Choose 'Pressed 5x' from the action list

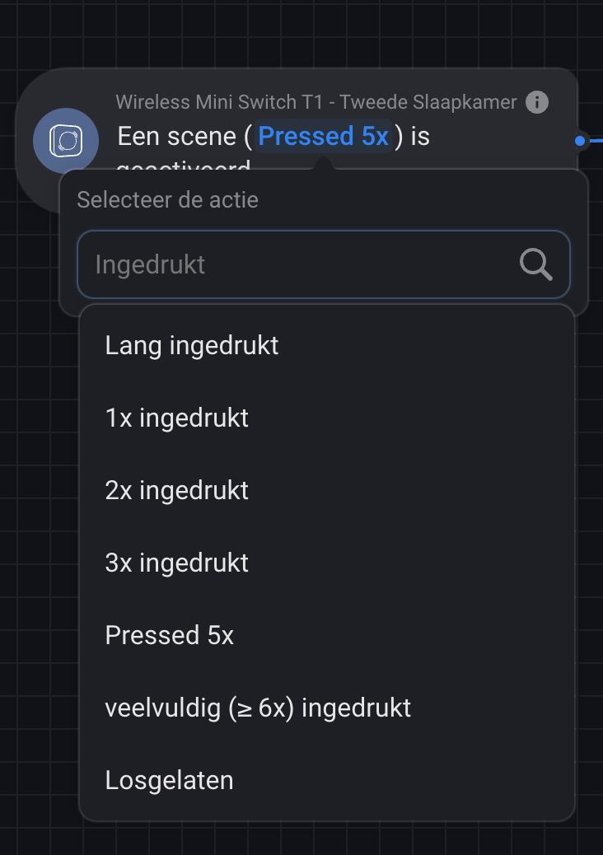[170, 635]
